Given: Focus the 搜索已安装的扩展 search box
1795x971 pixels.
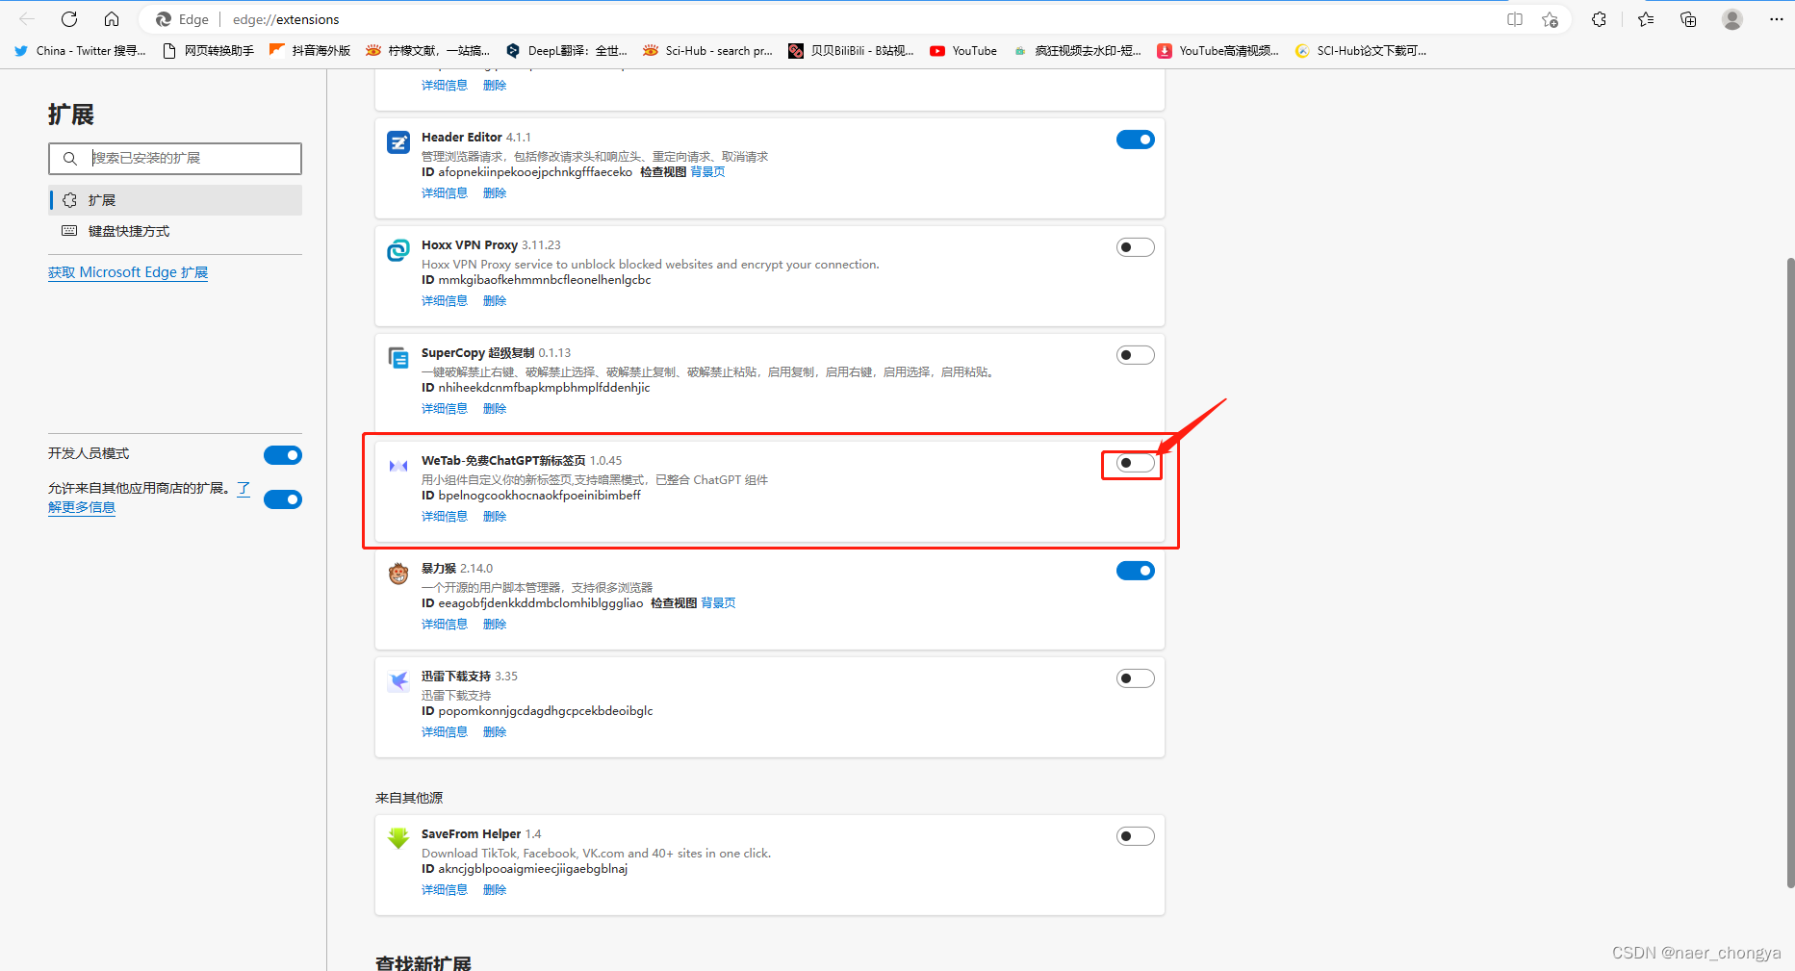Looking at the screenshot, I should click(x=175, y=159).
